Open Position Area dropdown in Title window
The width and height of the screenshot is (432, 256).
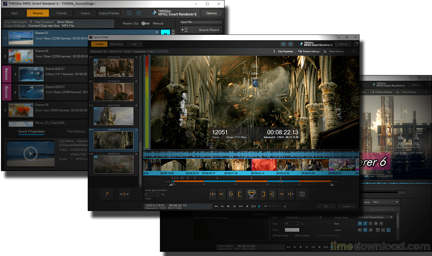pos(376,217)
